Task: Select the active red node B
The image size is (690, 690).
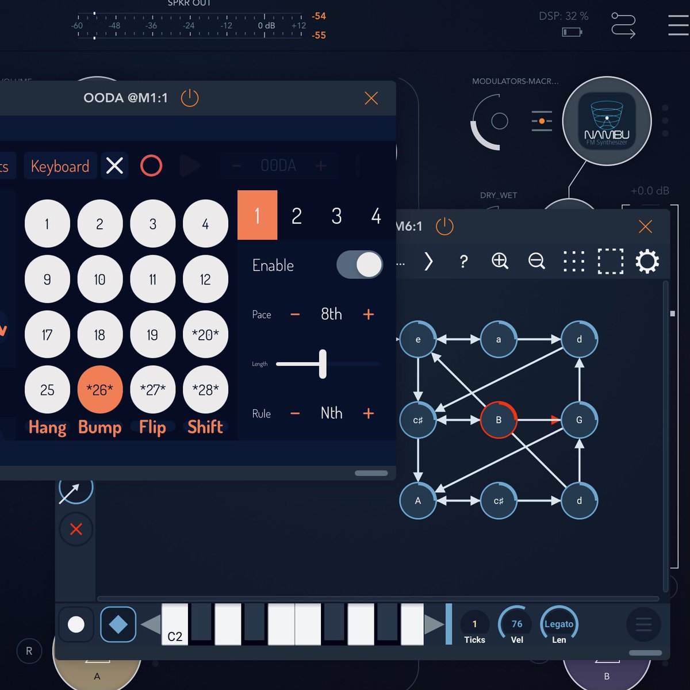Action: tap(499, 420)
